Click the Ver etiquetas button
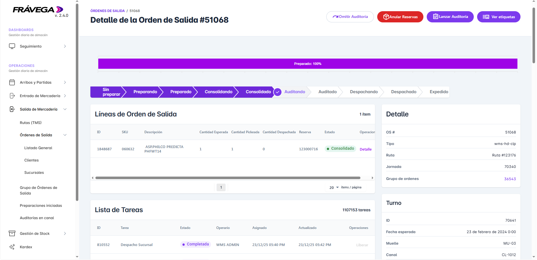Screen dimensions: 537x260 click(499, 17)
